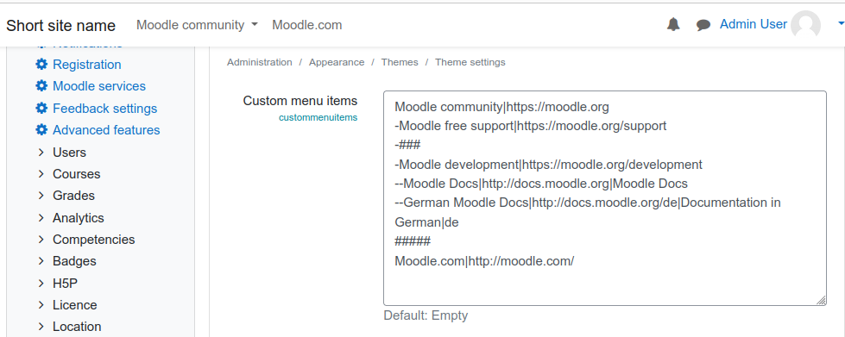Viewport: 845px width, 337px height.
Task: Open the messages speech bubble icon
Action: click(x=703, y=25)
